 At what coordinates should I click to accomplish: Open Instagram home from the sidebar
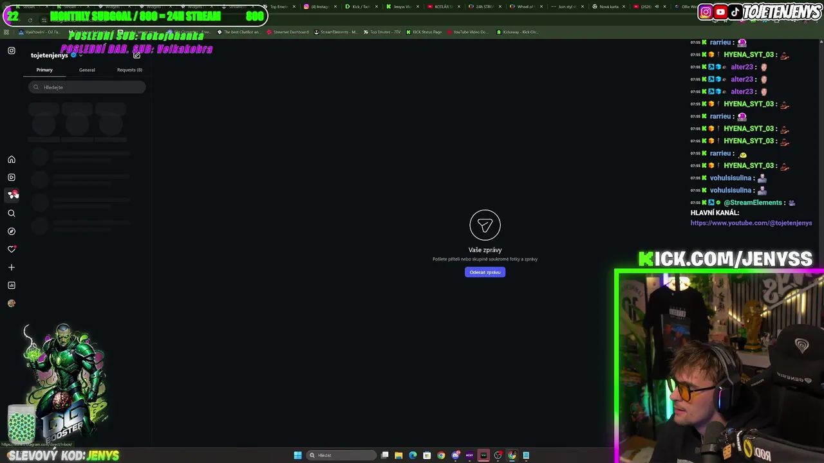[x=11, y=159]
